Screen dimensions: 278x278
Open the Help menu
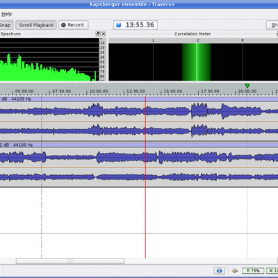[x=6, y=14]
